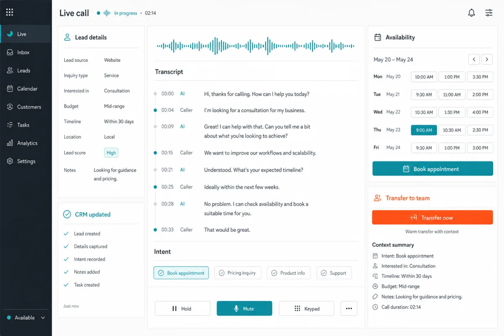Click the Inbox tray icon
This screenshot has width=504, height=336.
(10, 52)
